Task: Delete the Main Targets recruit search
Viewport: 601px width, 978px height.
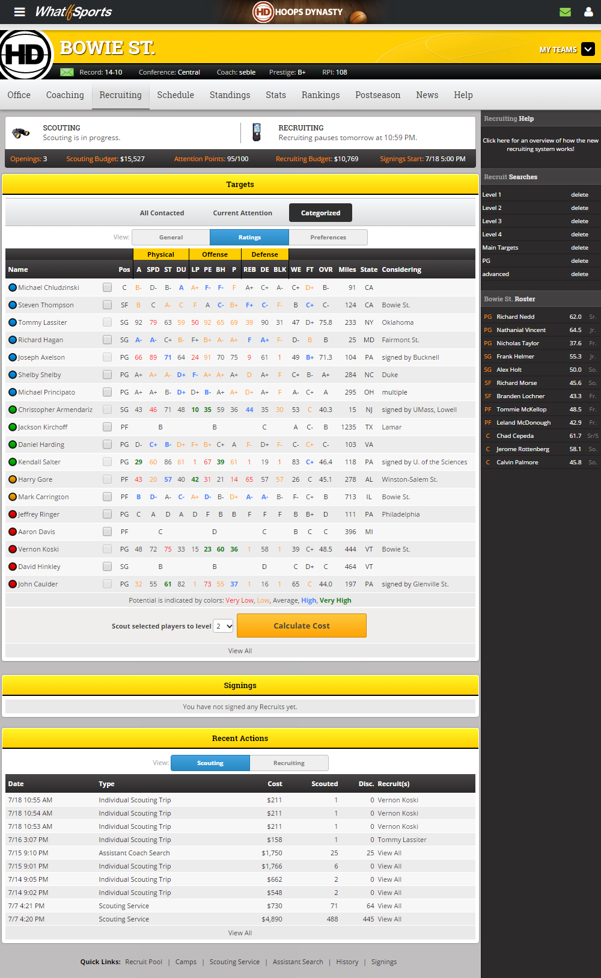Action: point(579,248)
